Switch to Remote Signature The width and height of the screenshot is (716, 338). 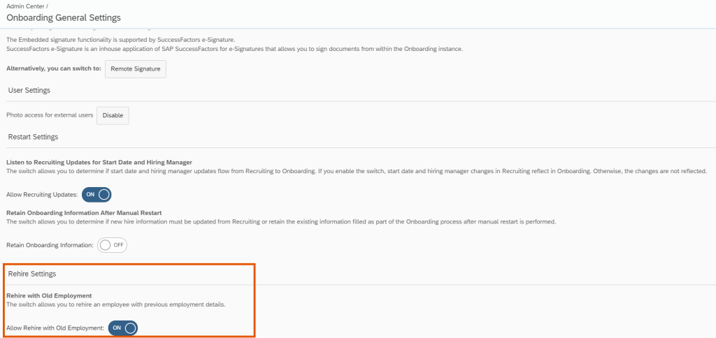(x=136, y=68)
